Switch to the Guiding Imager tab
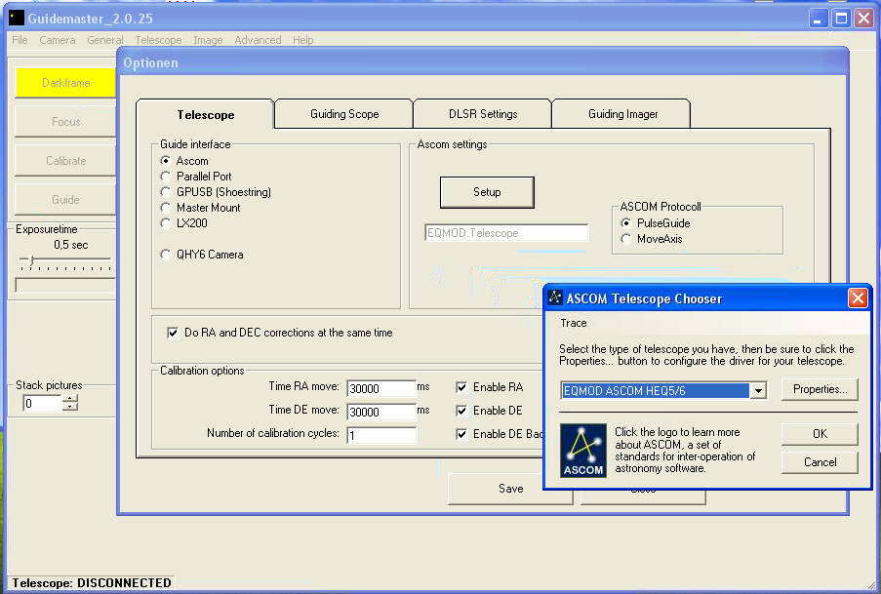The image size is (881, 594). point(622,114)
